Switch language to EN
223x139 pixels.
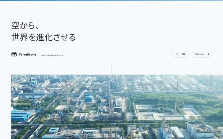tap(183, 54)
